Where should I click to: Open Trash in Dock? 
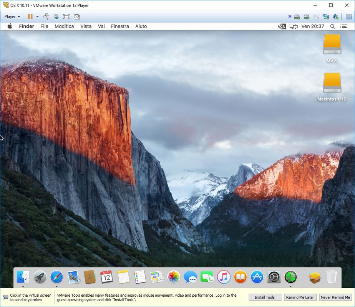pos(332,277)
